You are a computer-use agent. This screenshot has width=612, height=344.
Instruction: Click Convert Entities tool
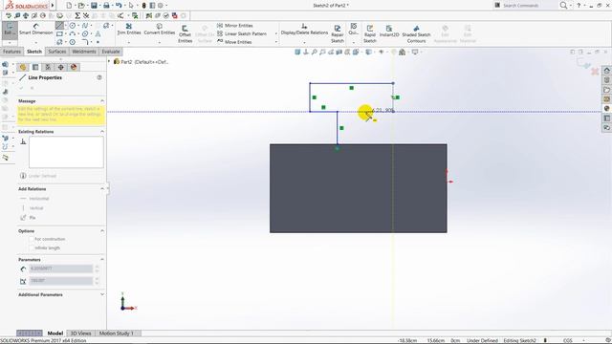pos(160,29)
